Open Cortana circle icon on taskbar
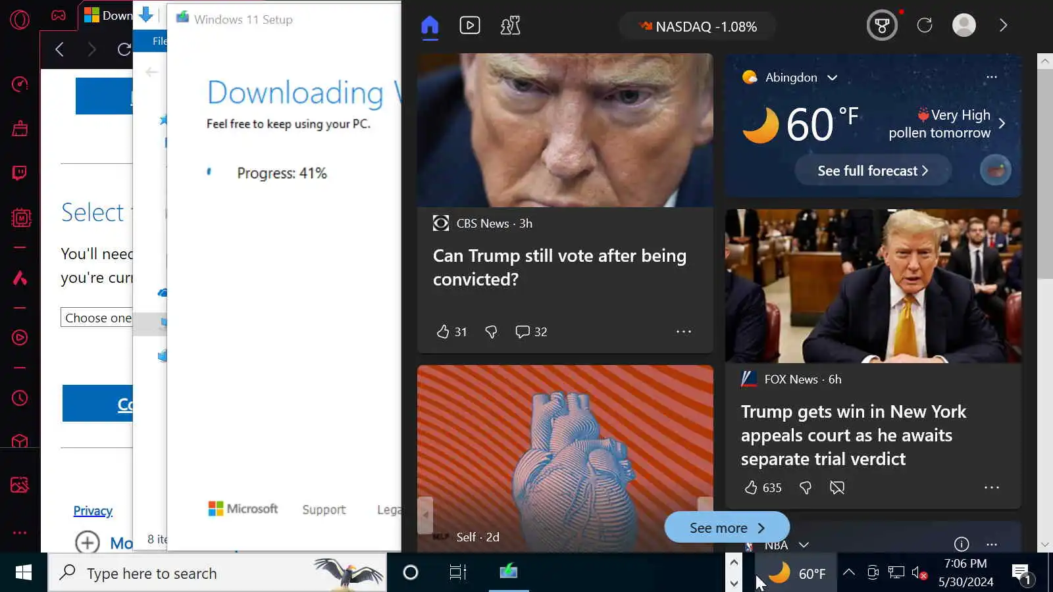Viewport: 1053px width, 592px height. coord(411,573)
